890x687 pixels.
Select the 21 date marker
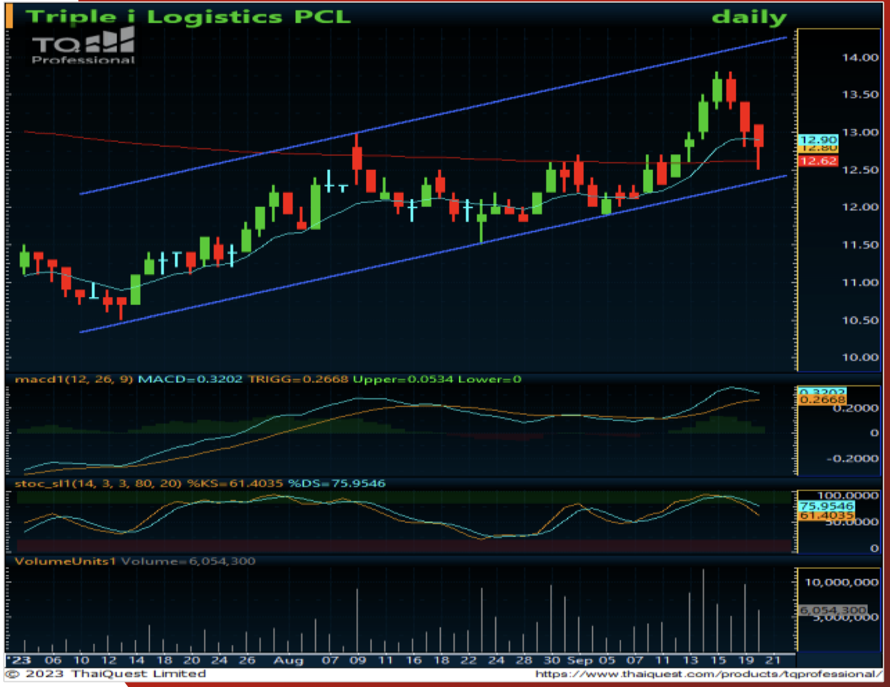click(773, 660)
